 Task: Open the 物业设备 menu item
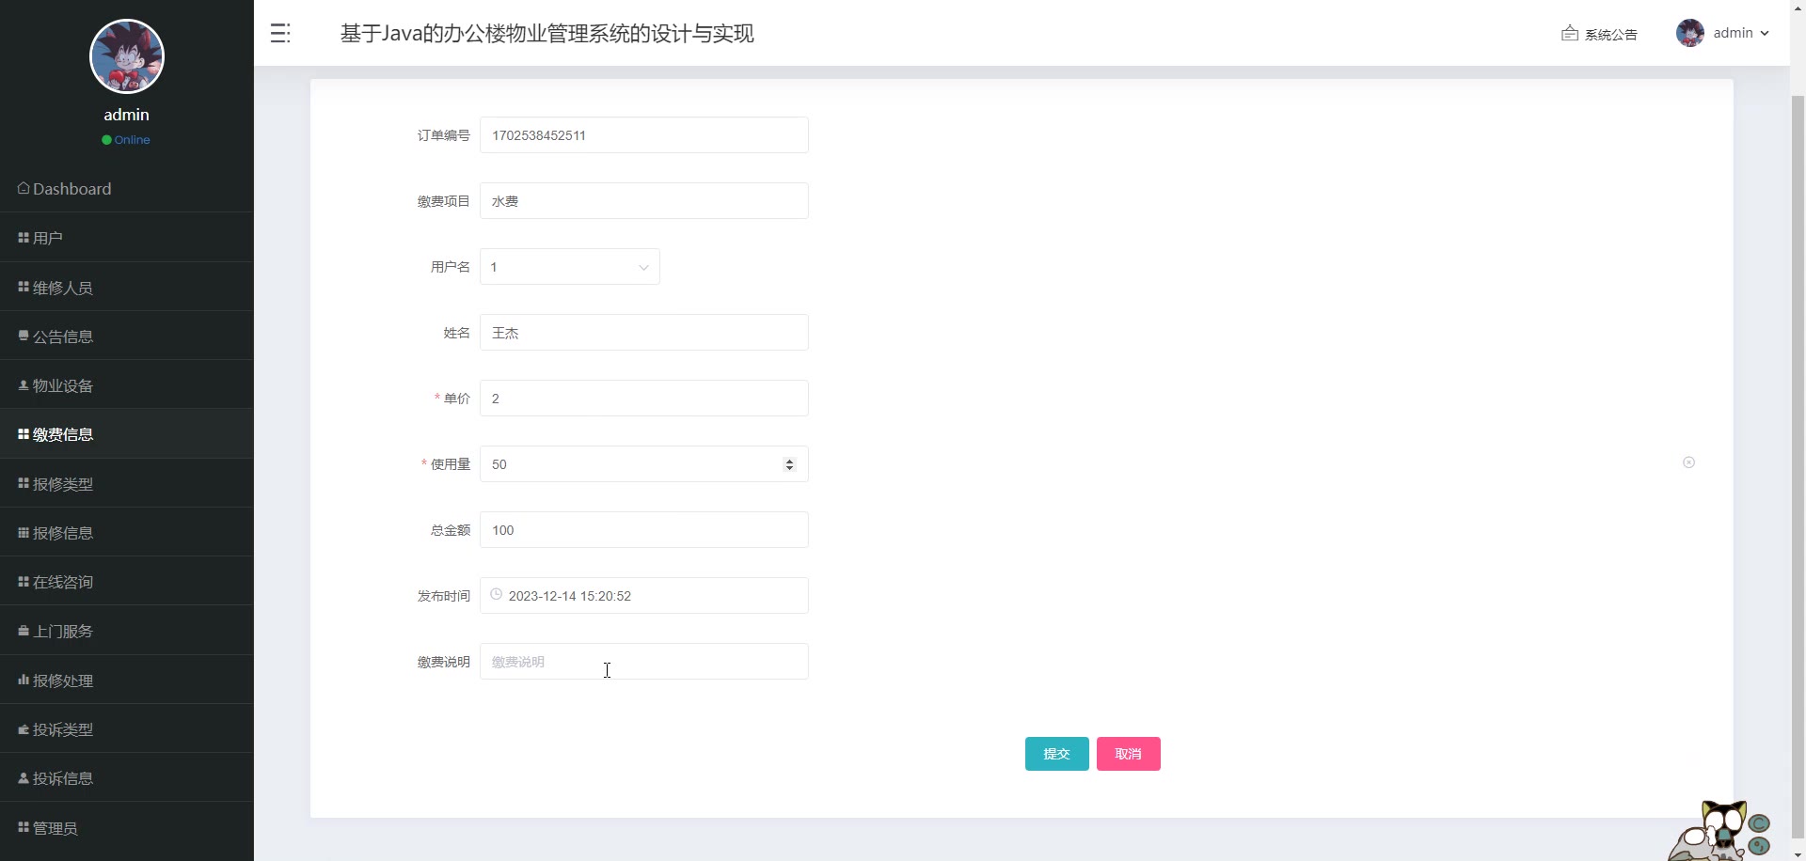pyautogui.click(x=127, y=385)
